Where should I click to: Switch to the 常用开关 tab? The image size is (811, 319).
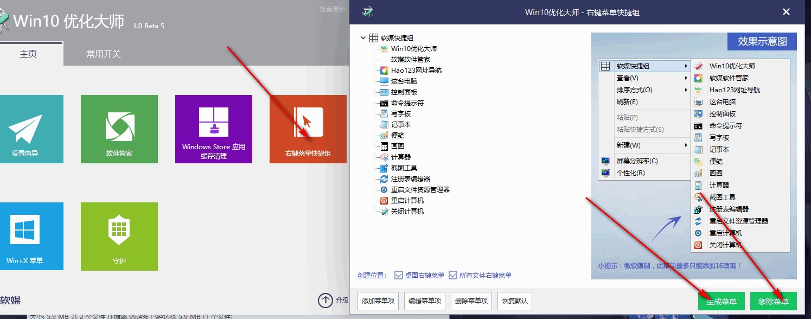coord(104,54)
